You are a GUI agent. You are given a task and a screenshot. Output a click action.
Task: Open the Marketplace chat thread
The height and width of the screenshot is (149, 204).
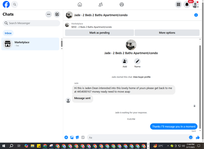point(30,44)
